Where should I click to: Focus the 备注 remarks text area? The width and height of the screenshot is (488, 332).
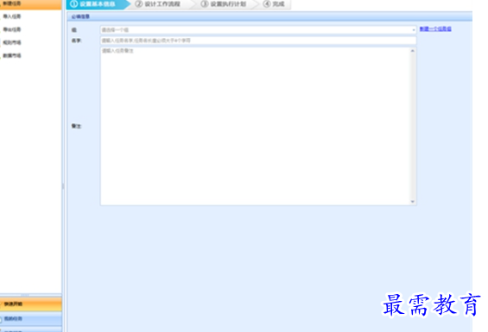tap(256, 126)
